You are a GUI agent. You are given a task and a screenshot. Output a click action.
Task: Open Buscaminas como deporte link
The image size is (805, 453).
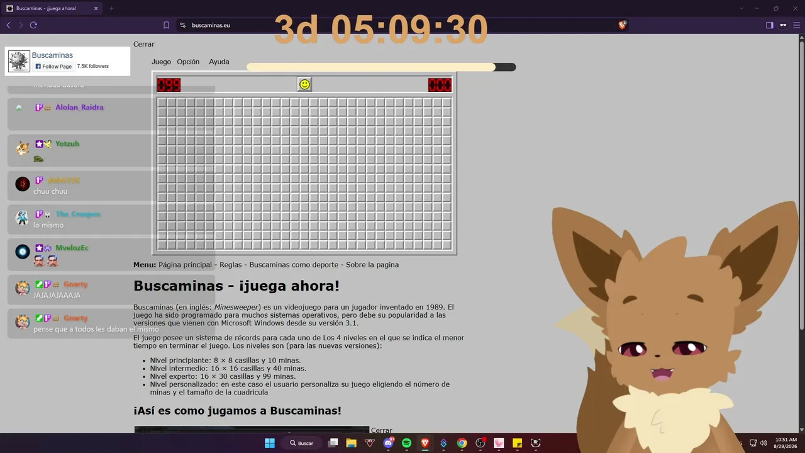pos(294,265)
